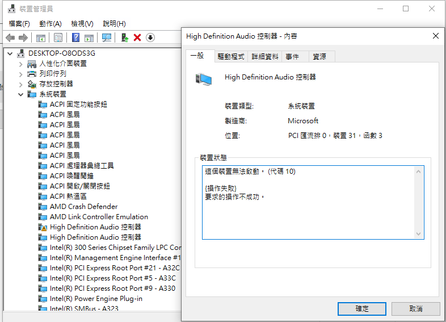
Task: Minimize the Device Manager window
Action: (x=380, y=9)
